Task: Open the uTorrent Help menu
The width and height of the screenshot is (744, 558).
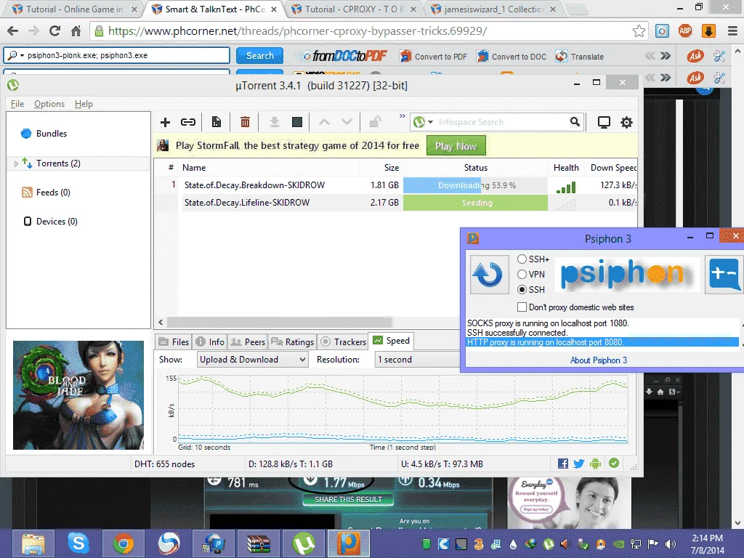Action: pos(84,104)
